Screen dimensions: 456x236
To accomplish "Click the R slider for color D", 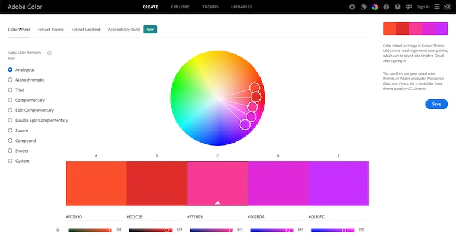I will (x=272, y=230).
